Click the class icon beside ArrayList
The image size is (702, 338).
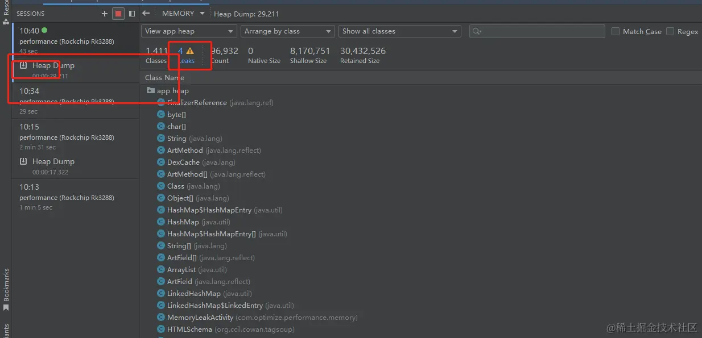click(x=162, y=269)
